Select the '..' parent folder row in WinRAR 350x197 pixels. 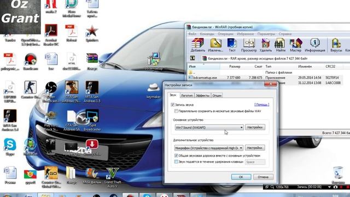click(x=265, y=72)
